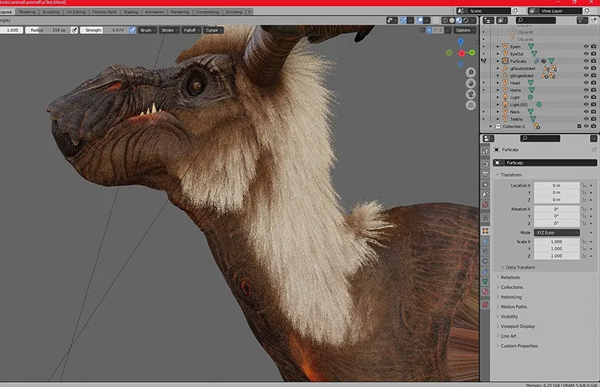This screenshot has height=387, width=600.
Task: Click the Location X value field
Action: pos(556,186)
